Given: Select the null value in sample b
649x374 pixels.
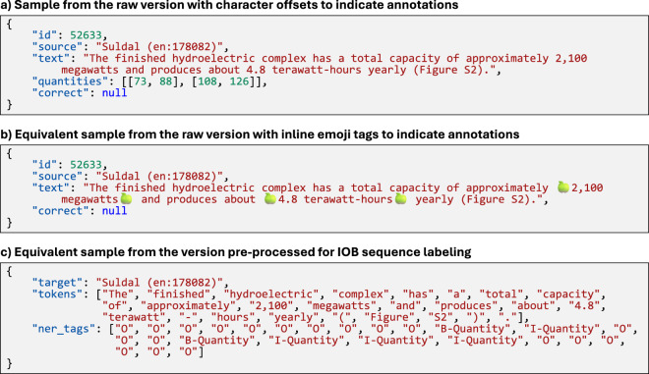Looking at the screenshot, I should pos(115,211).
